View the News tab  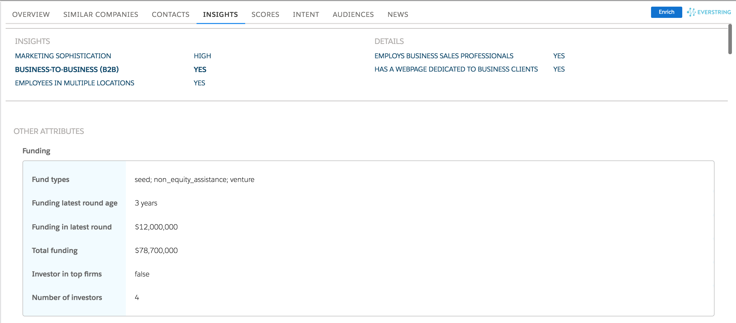[x=398, y=14]
